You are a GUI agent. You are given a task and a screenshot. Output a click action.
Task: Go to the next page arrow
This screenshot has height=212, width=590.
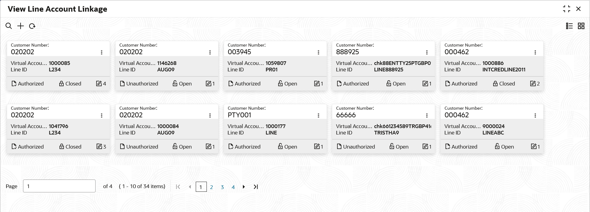pyautogui.click(x=244, y=187)
